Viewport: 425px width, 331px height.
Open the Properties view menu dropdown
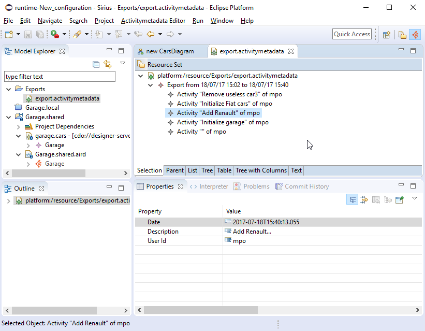pyautogui.click(x=414, y=198)
